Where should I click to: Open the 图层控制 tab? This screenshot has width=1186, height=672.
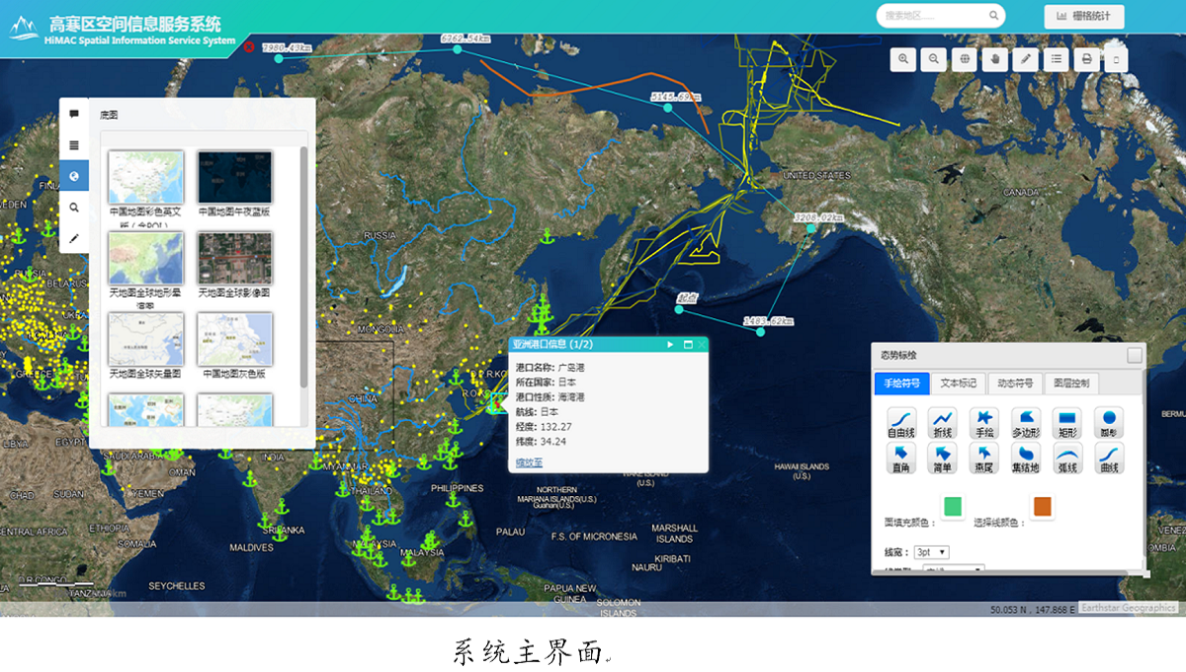(x=1070, y=383)
